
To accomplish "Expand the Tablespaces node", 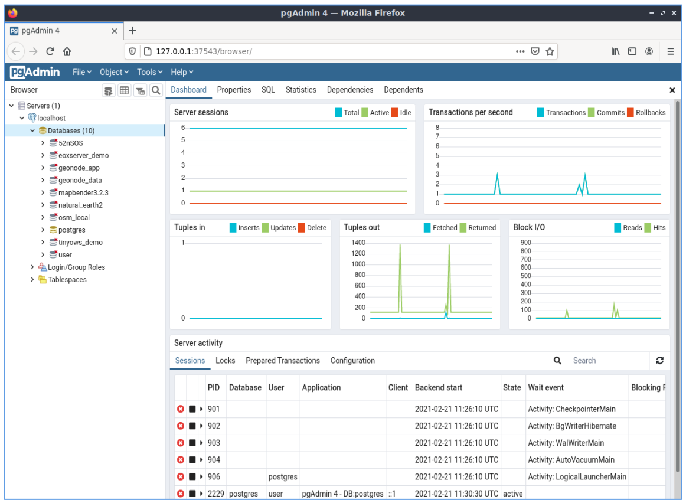I will tap(32, 279).
